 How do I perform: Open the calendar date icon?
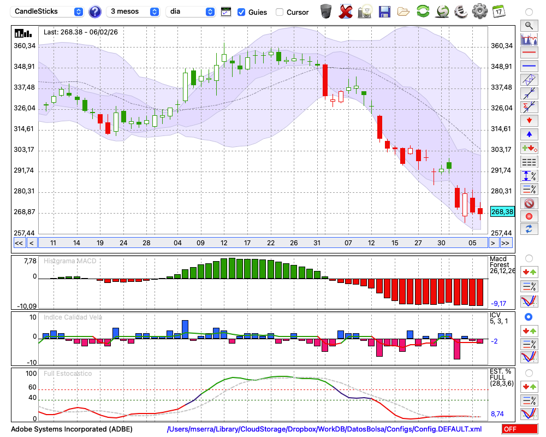[x=498, y=11]
